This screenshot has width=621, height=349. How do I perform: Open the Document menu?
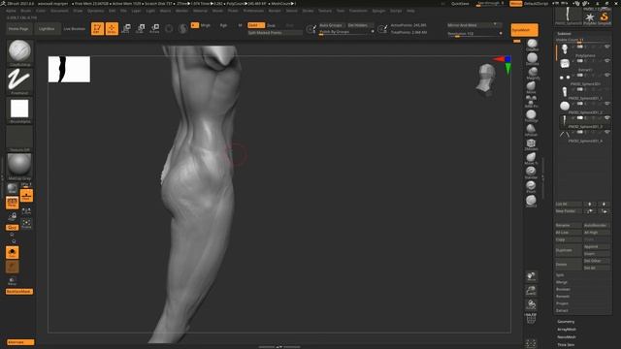pyautogui.click(x=59, y=11)
